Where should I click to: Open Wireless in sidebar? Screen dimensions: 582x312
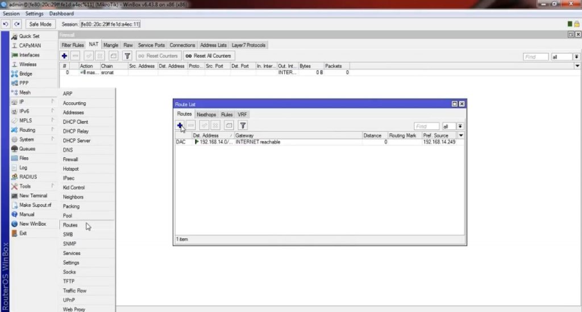click(27, 65)
